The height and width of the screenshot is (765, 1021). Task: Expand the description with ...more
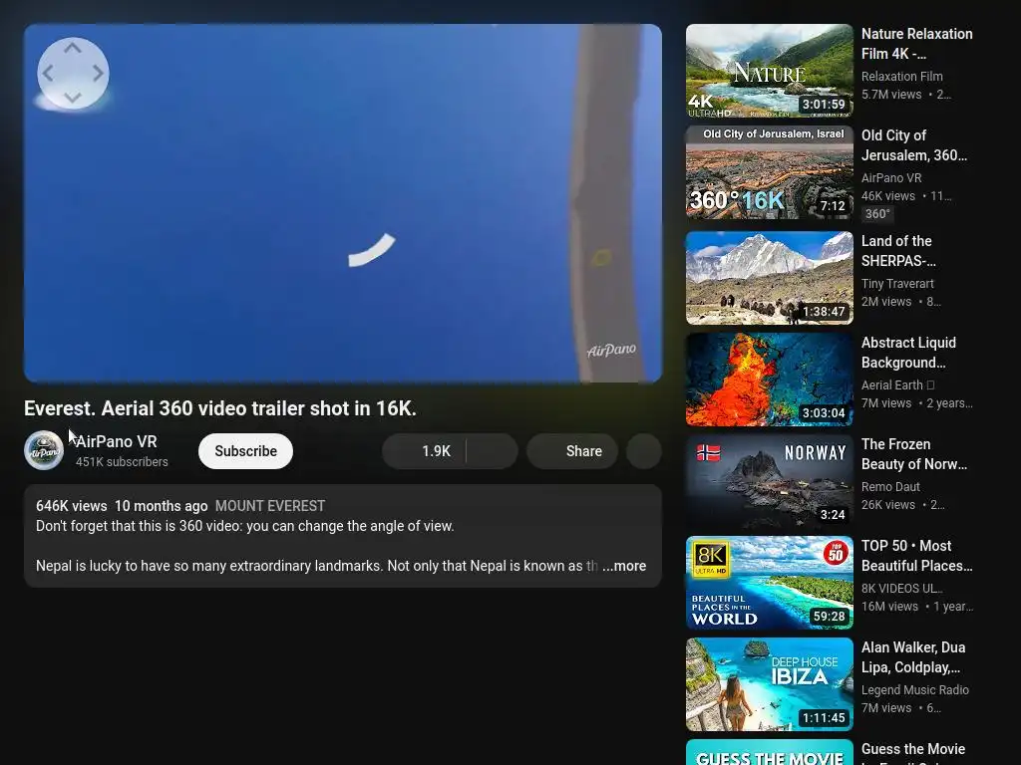coord(624,566)
